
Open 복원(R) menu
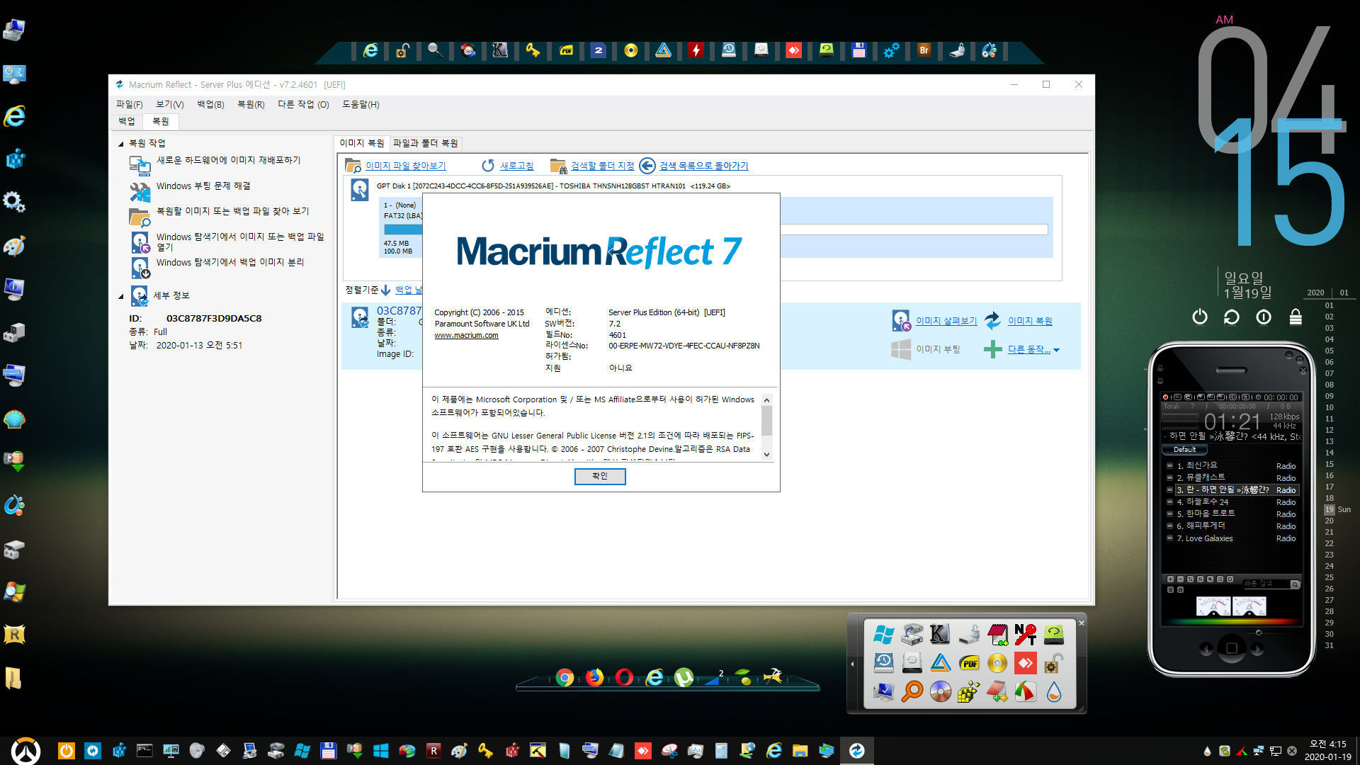(251, 104)
